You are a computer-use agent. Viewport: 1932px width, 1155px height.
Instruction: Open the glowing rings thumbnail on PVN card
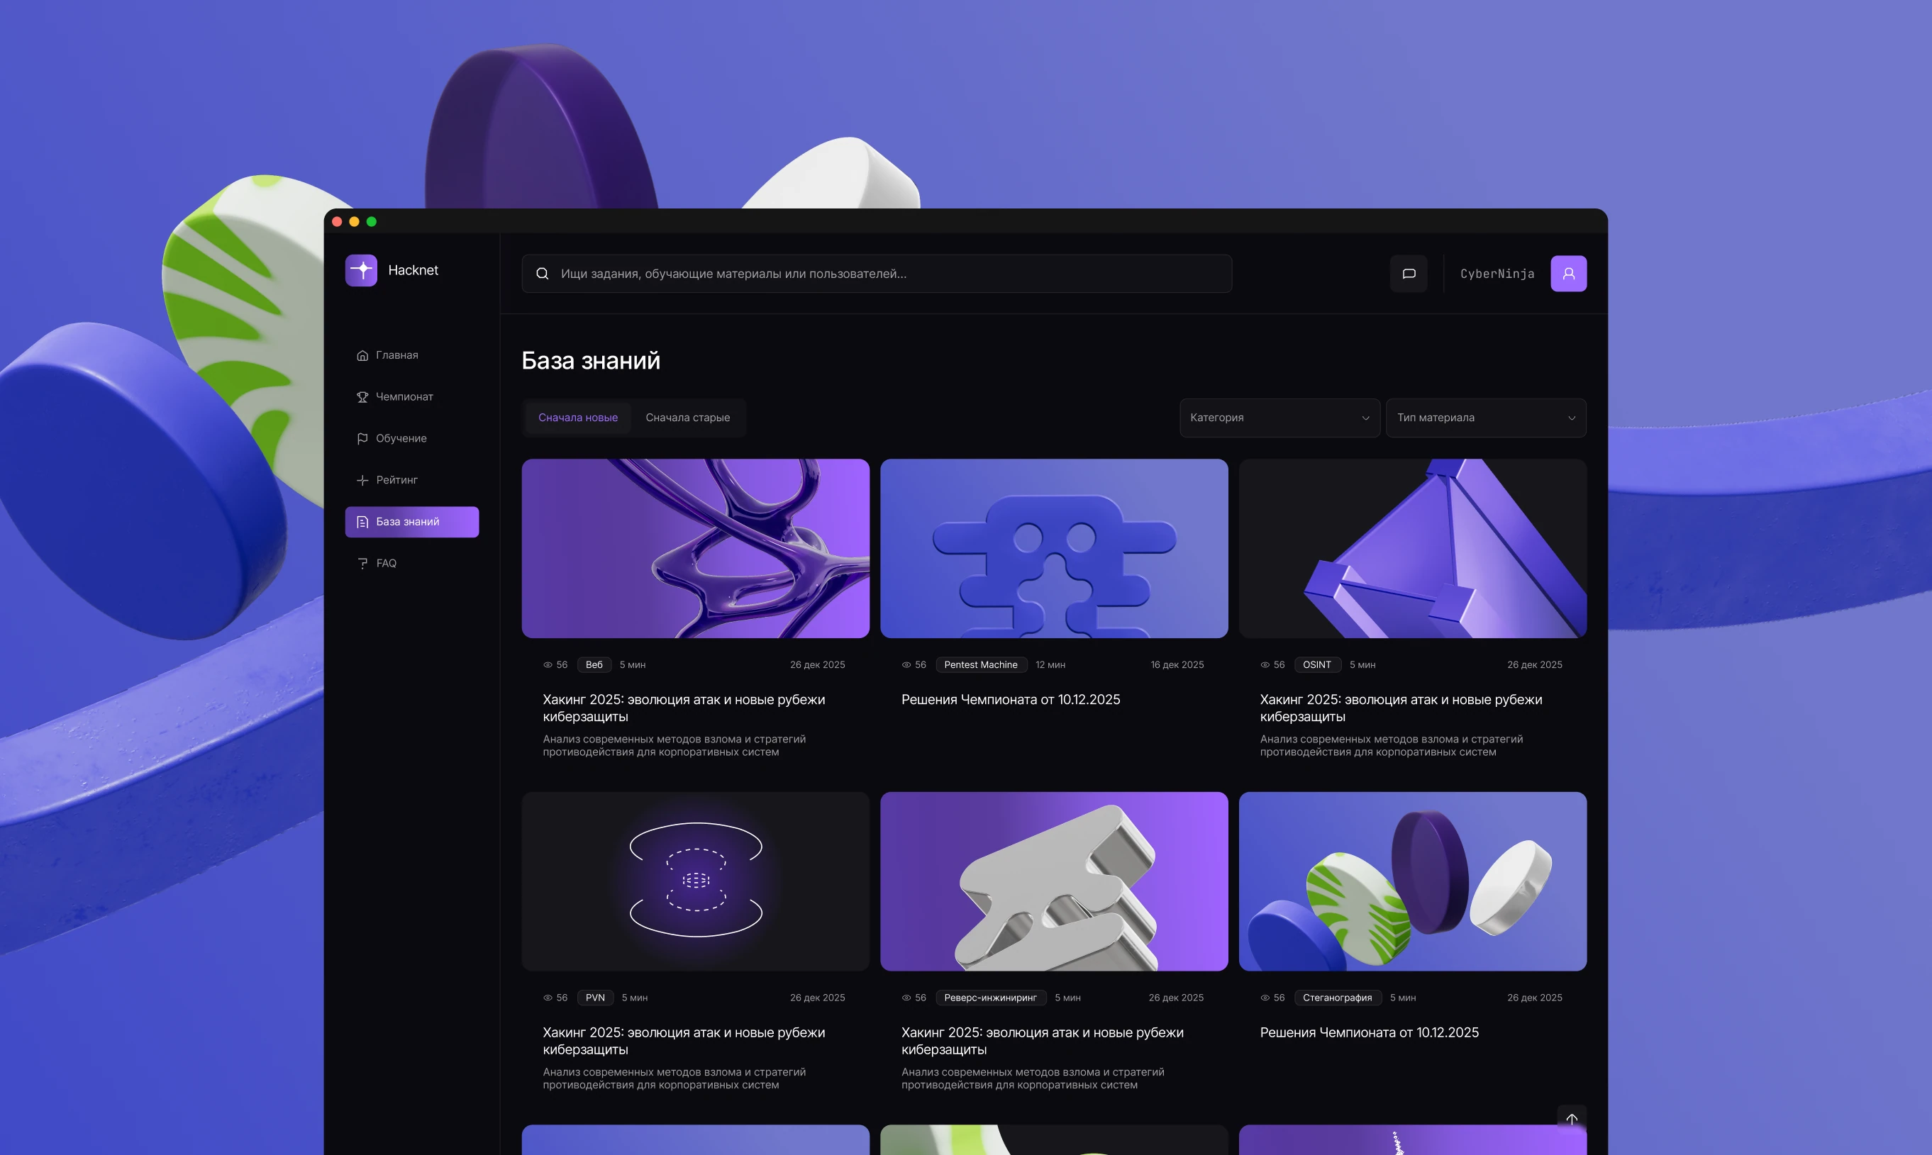[x=695, y=882]
